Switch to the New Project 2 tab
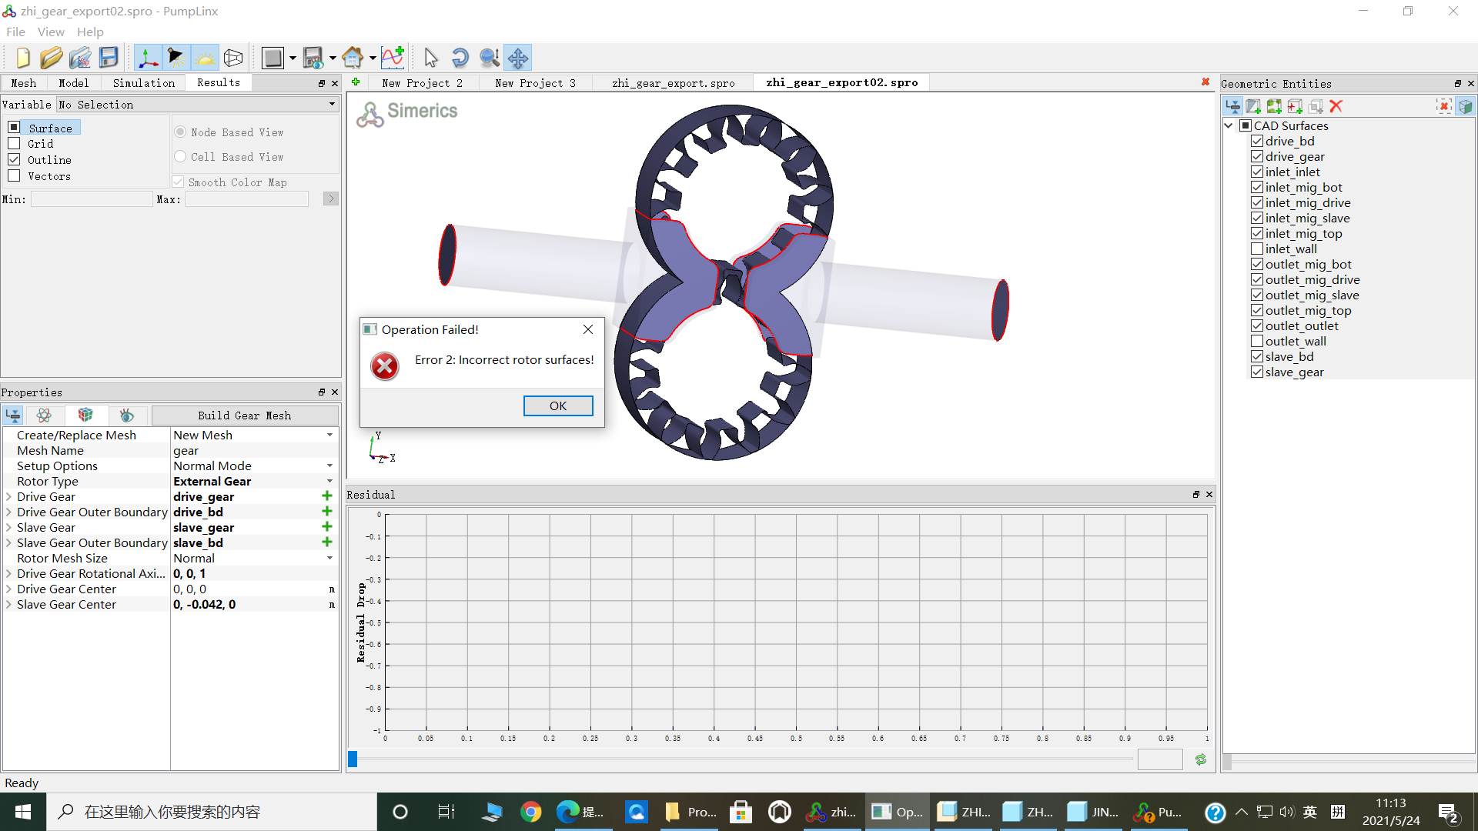 click(x=422, y=82)
